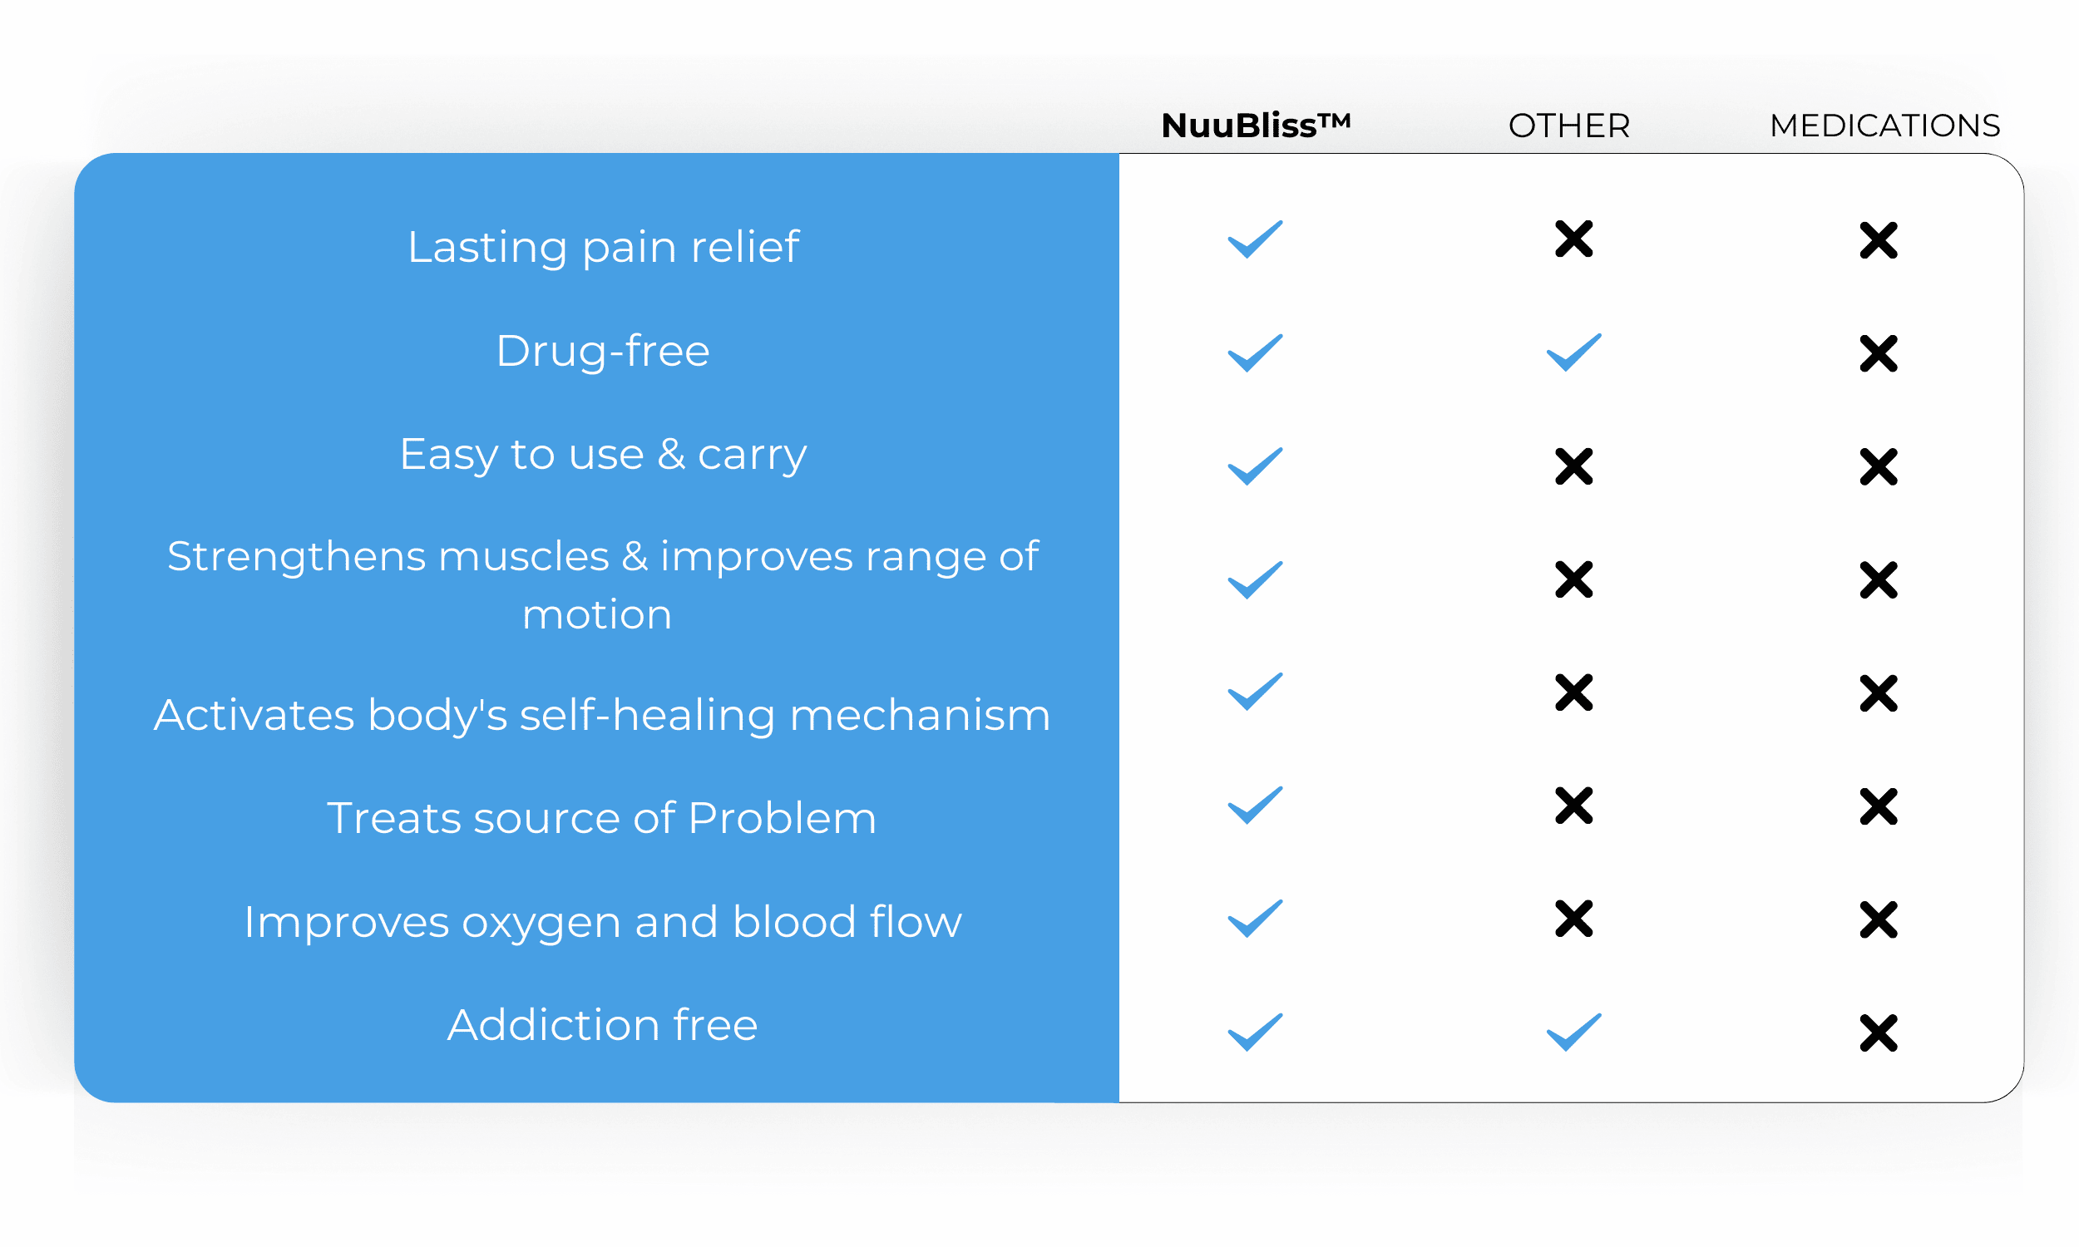The image size is (2079, 1247).
Task: Click the Other column X for Treats source of Problem
Action: [x=1573, y=806]
